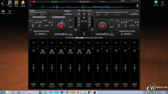Click the left channel volume fader

82,22
